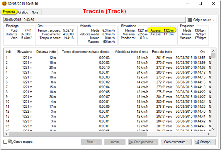Screen dimensions: 221x150
Task: Click the Ora column header
Action: (191, 52)
